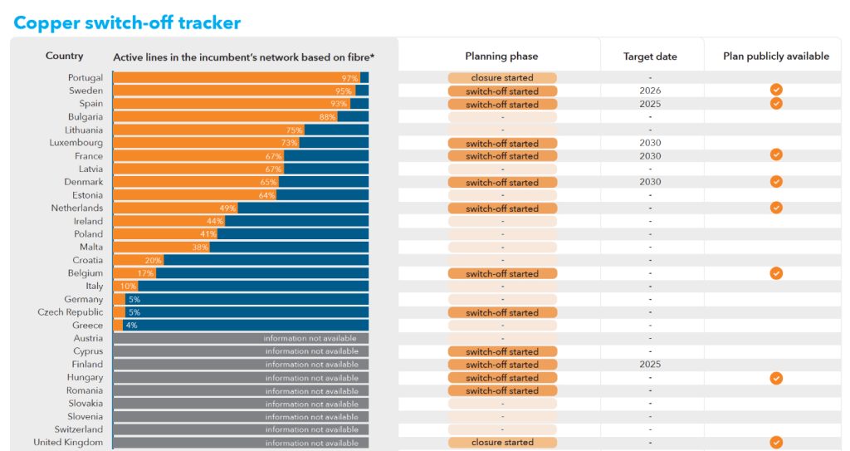The height and width of the screenshot is (451, 850).
Task: Click the "Planning phase" column header
Action: click(501, 56)
